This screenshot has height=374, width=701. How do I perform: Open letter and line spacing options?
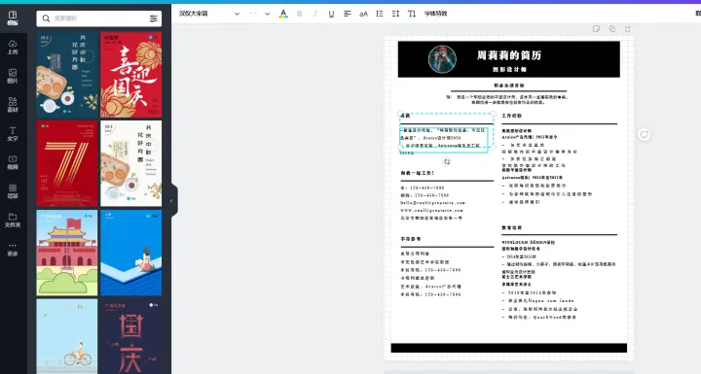coord(395,14)
